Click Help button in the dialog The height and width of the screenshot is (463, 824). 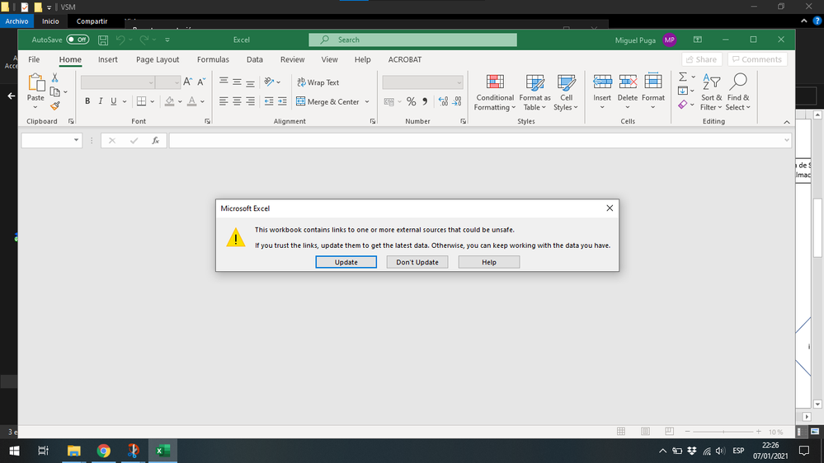[489, 262]
